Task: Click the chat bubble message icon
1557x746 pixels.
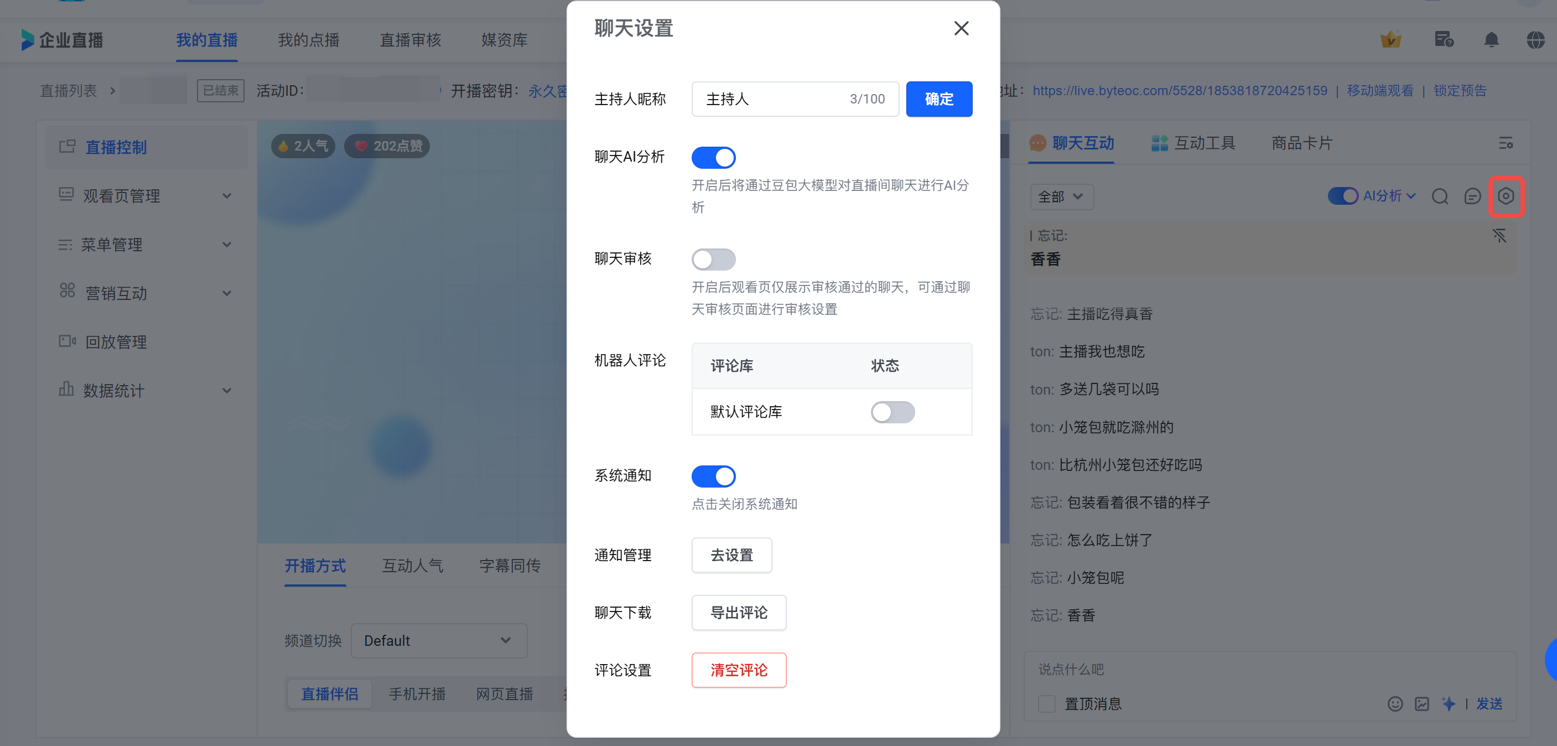Action: [1472, 196]
